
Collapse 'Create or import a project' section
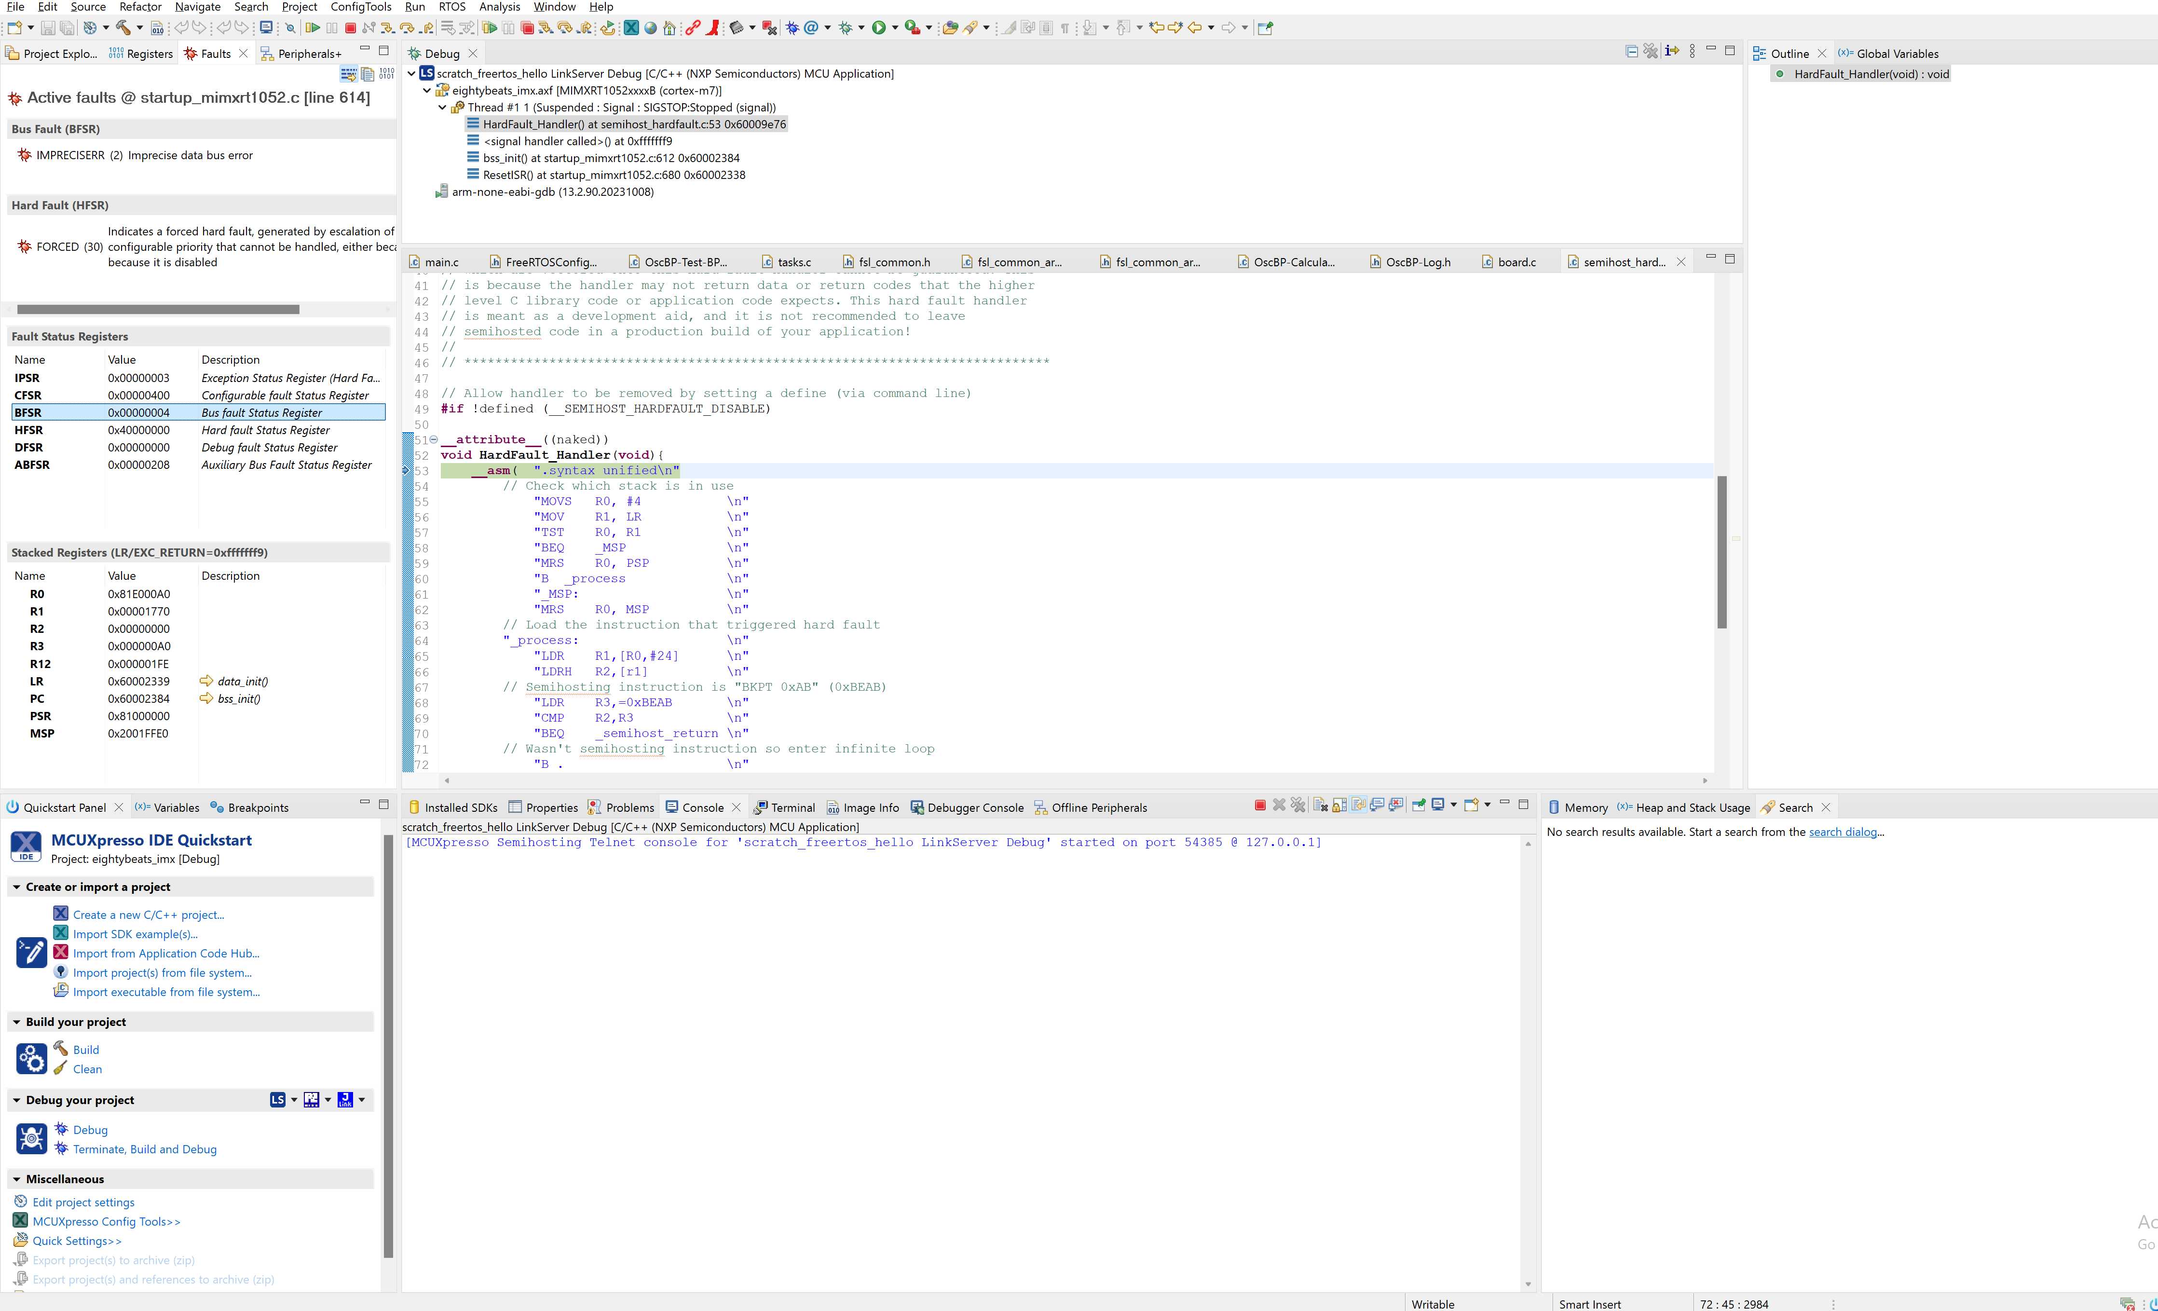[x=16, y=887]
